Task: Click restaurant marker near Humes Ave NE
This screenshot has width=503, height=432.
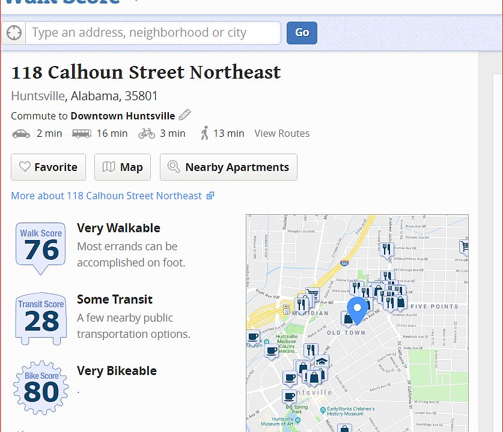Action: [x=387, y=249]
